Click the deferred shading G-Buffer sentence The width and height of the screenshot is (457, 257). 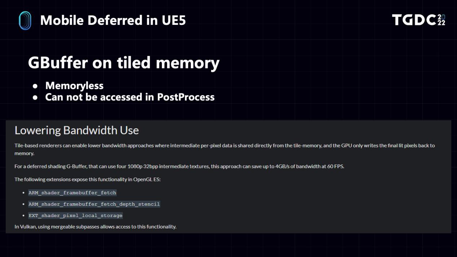click(x=179, y=167)
